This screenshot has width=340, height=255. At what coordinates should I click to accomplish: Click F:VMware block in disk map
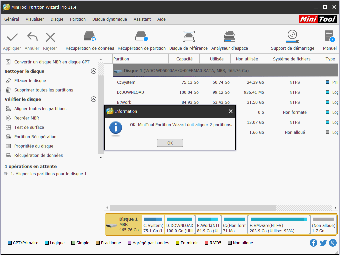point(279,225)
